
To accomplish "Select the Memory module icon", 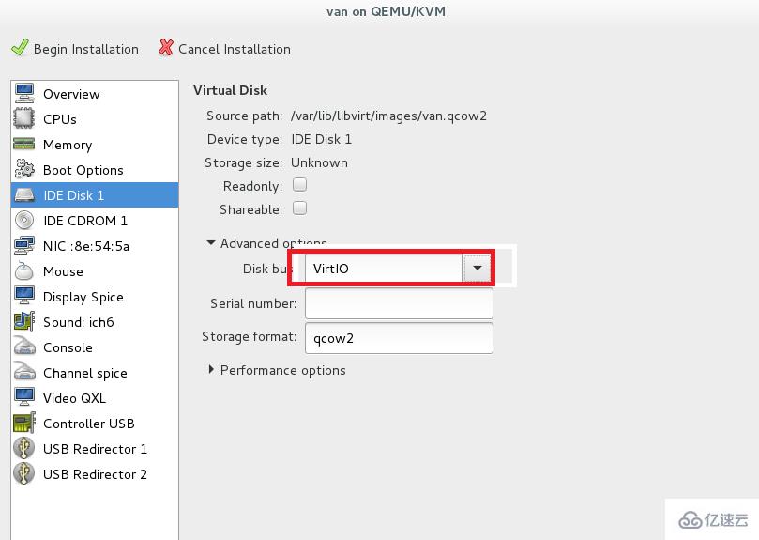I will (24, 145).
